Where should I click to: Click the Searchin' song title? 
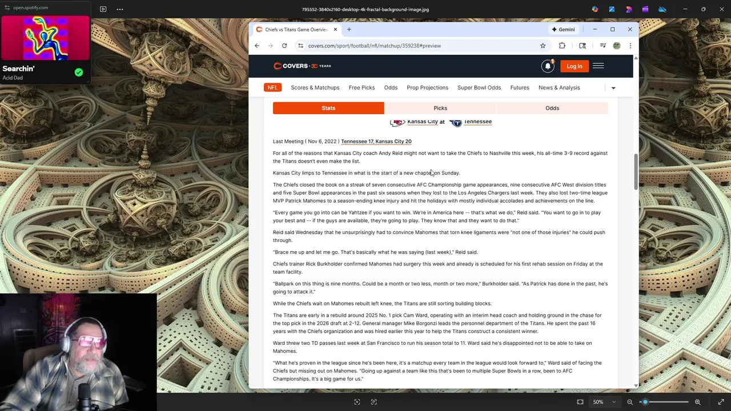(x=18, y=68)
